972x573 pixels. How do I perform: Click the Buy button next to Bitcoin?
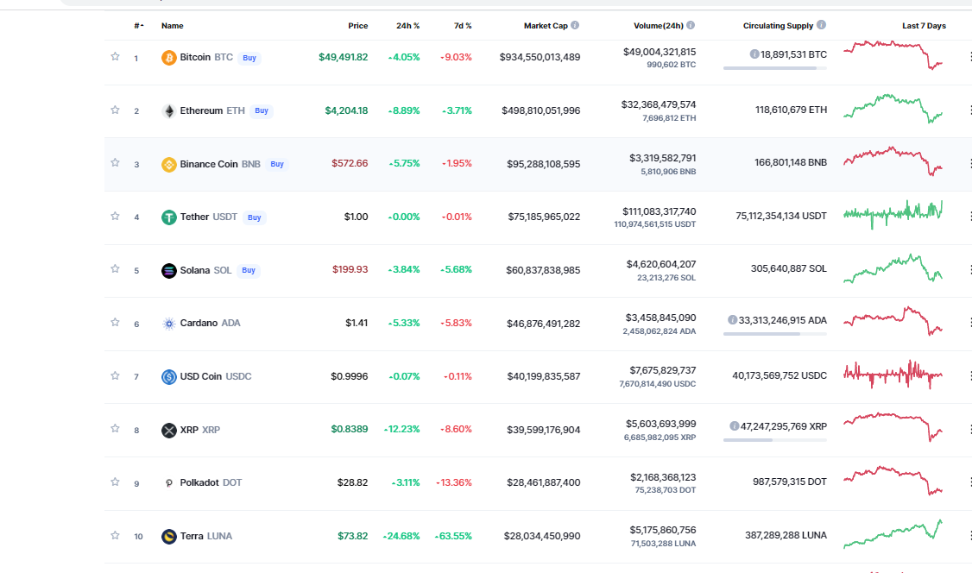tap(249, 58)
